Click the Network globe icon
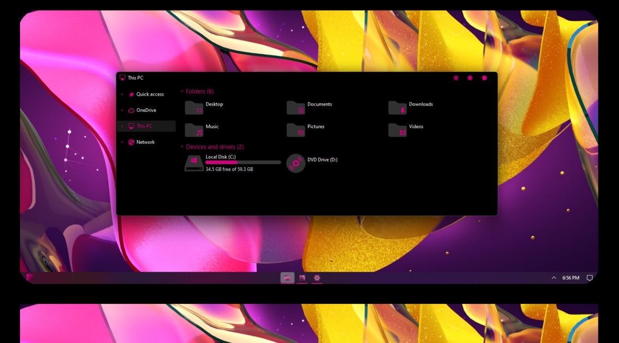 click(x=131, y=142)
